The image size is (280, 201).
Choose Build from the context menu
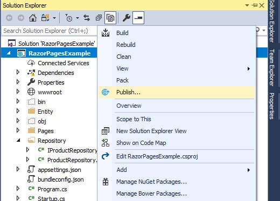[177, 33]
